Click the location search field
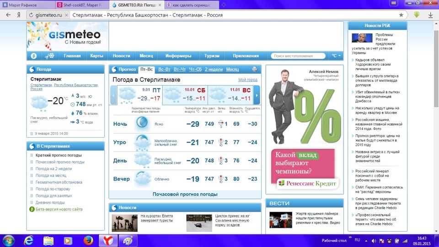The height and width of the screenshot is (247, 439). point(298,56)
